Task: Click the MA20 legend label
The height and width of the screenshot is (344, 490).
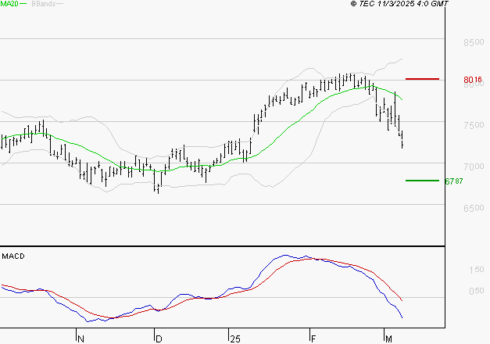Action: (9, 4)
